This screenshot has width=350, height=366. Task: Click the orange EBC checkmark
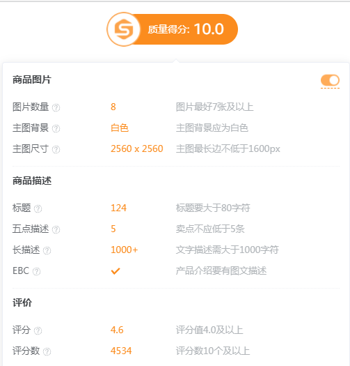coord(116,271)
